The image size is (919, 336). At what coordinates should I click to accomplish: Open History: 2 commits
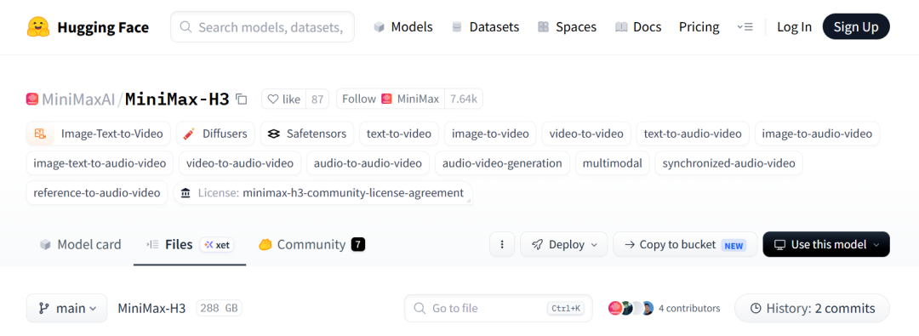point(812,309)
